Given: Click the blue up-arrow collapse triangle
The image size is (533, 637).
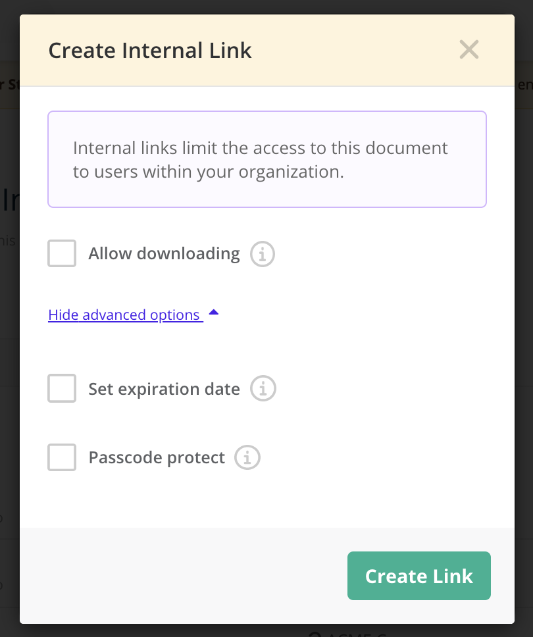Looking at the screenshot, I should pos(214,313).
